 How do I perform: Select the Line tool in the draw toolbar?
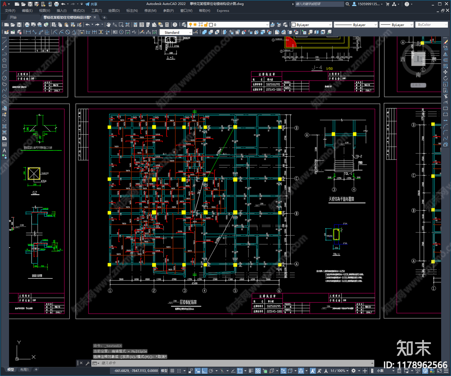(x=4, y=42)
